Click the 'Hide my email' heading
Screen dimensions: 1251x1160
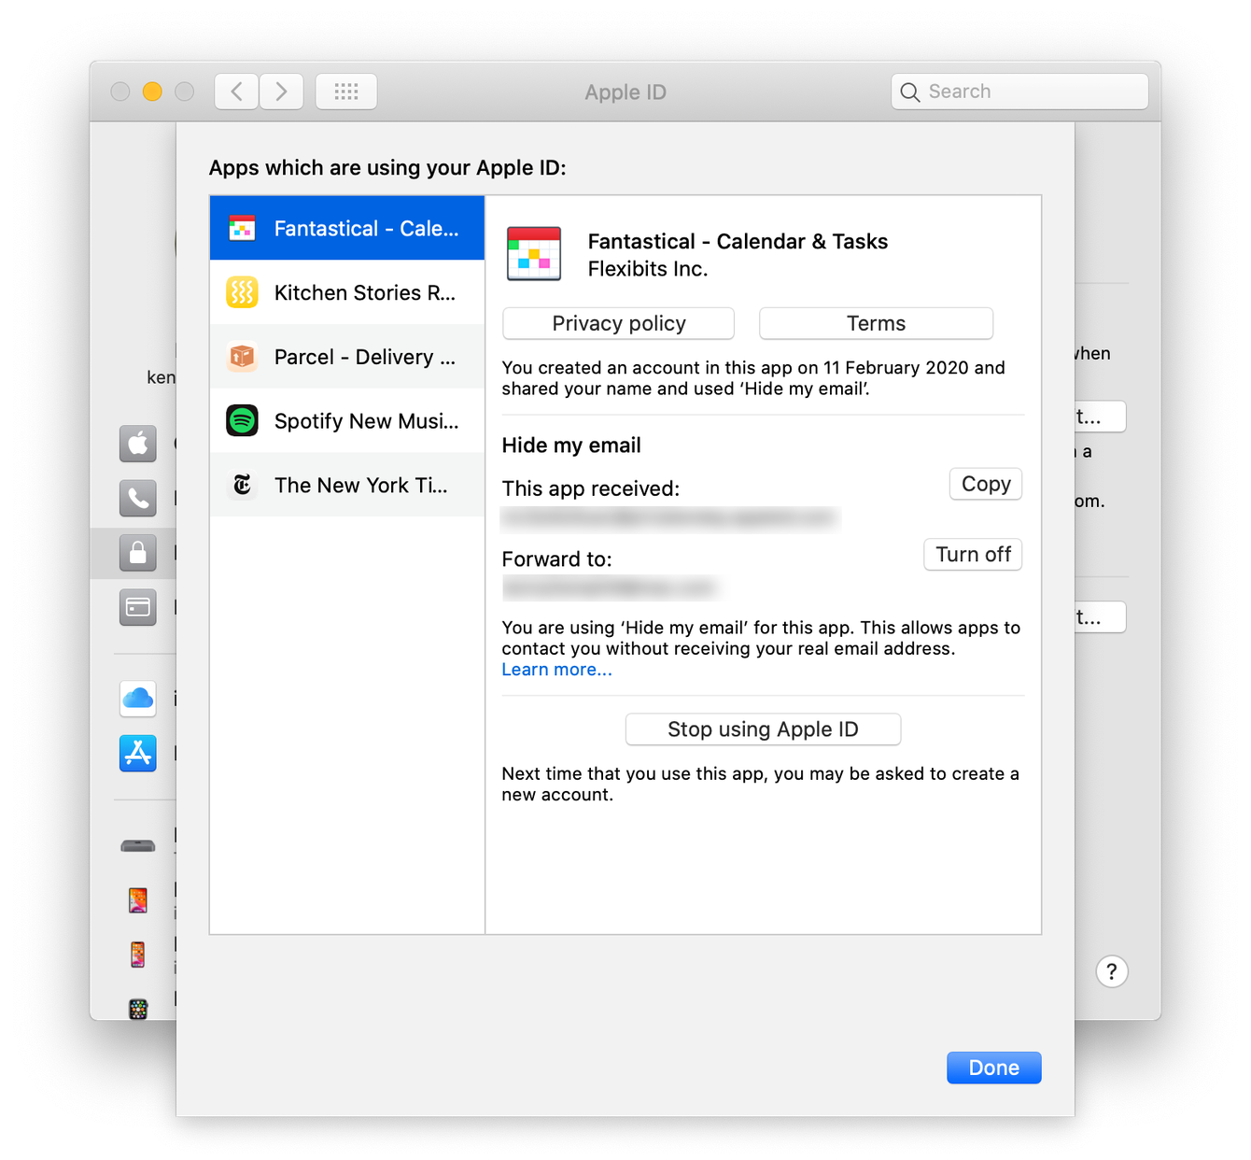571,446
